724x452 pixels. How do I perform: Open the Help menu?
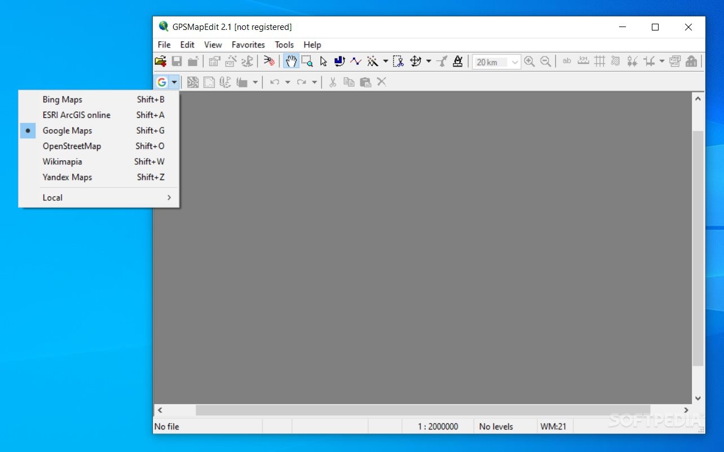click(x=312, y=45)
